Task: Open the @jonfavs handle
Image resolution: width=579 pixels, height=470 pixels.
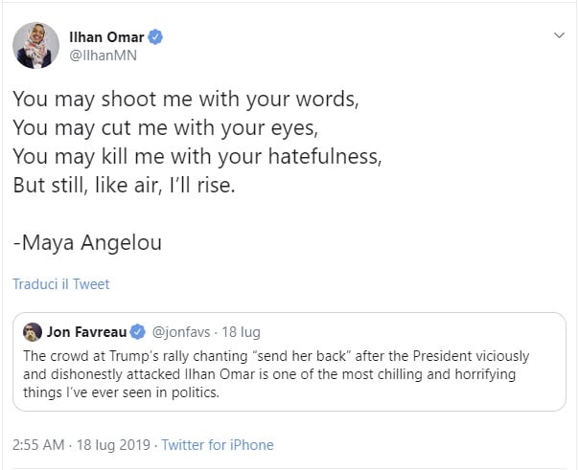Action: [x=182, y=332]
